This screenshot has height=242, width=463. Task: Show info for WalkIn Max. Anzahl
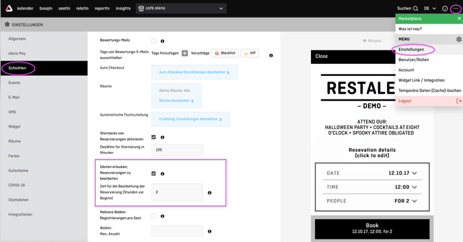tap(209, 232)
